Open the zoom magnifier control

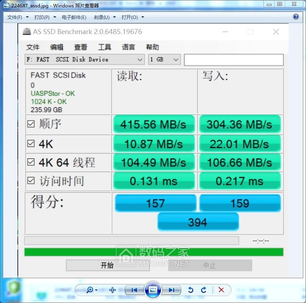click(x=92, y=290)
